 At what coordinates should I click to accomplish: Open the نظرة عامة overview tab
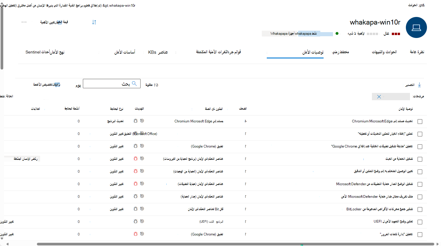pyautogui.click(x=417, y=52)
